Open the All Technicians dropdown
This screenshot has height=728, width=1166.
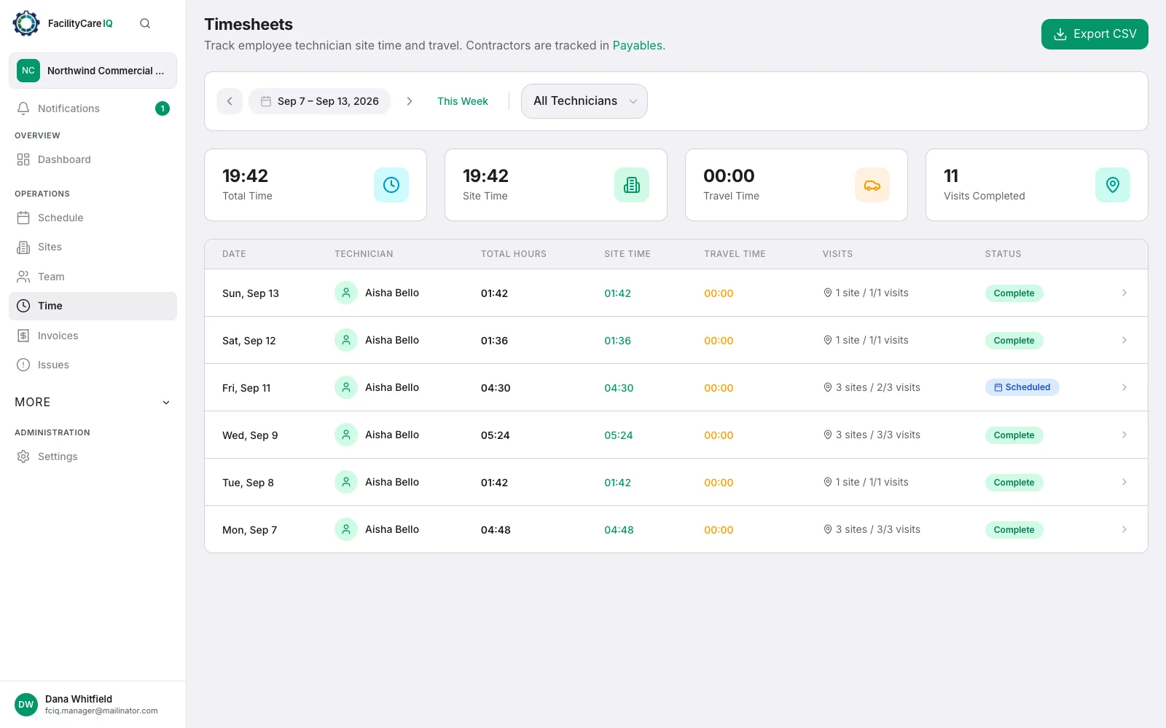pos(584,101)
